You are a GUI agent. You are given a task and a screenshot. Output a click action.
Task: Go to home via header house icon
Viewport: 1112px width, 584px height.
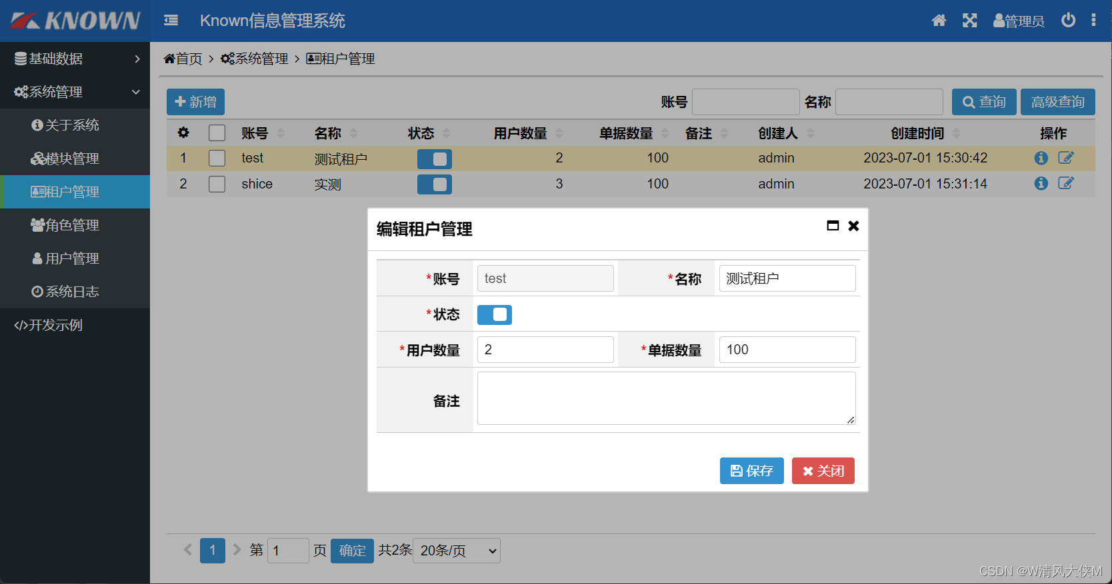[939, 21]
